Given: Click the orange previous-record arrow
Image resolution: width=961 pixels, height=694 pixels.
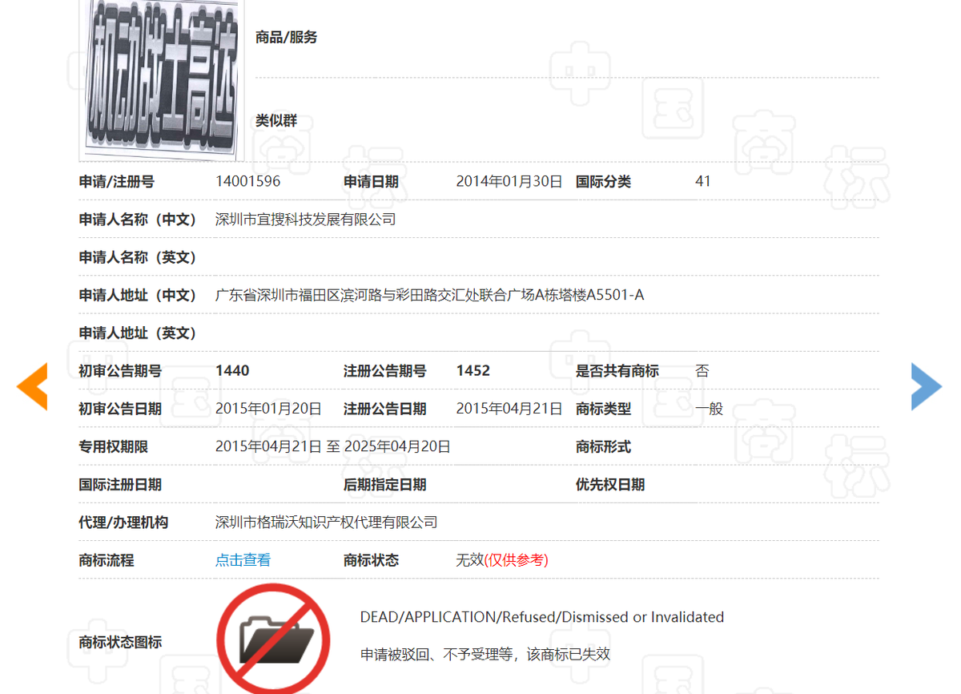Looking at the screenshot, I should (x=32, y=385).
